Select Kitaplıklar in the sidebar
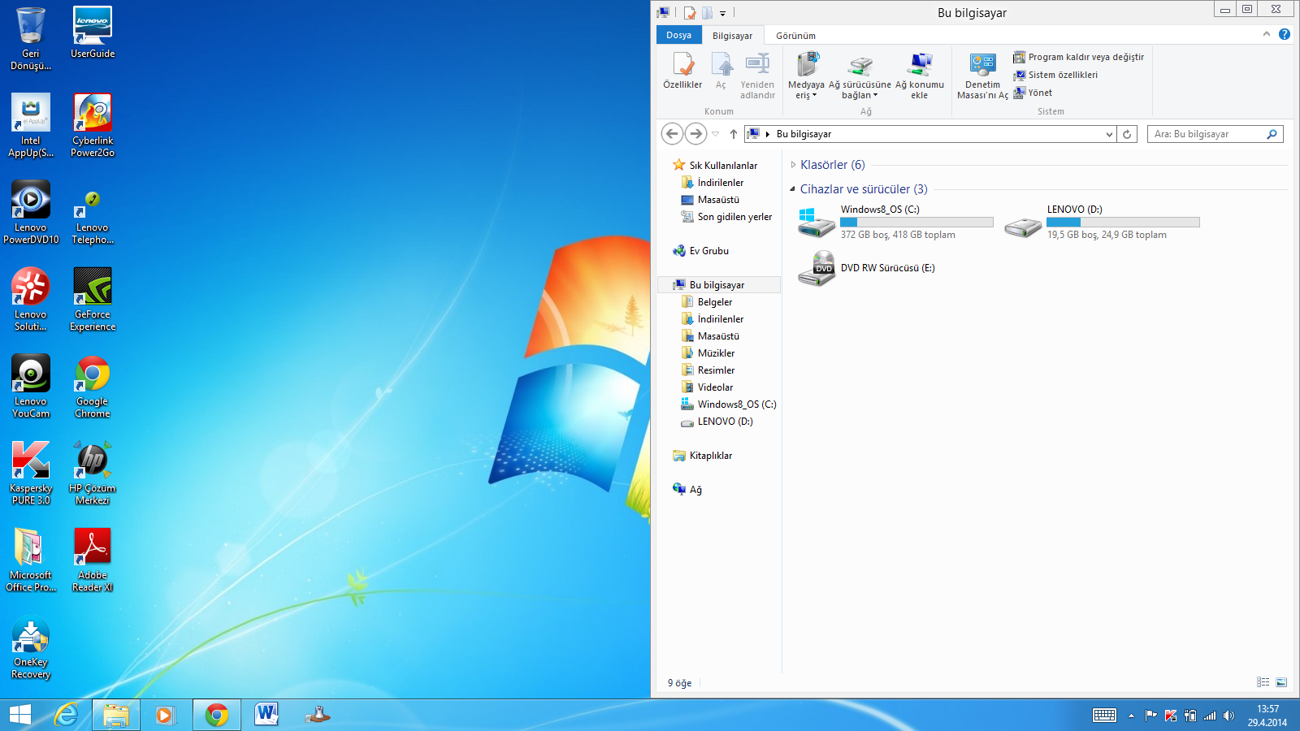Image resolution: width=1300 pixels, height=731 pixels. point(703,456)
